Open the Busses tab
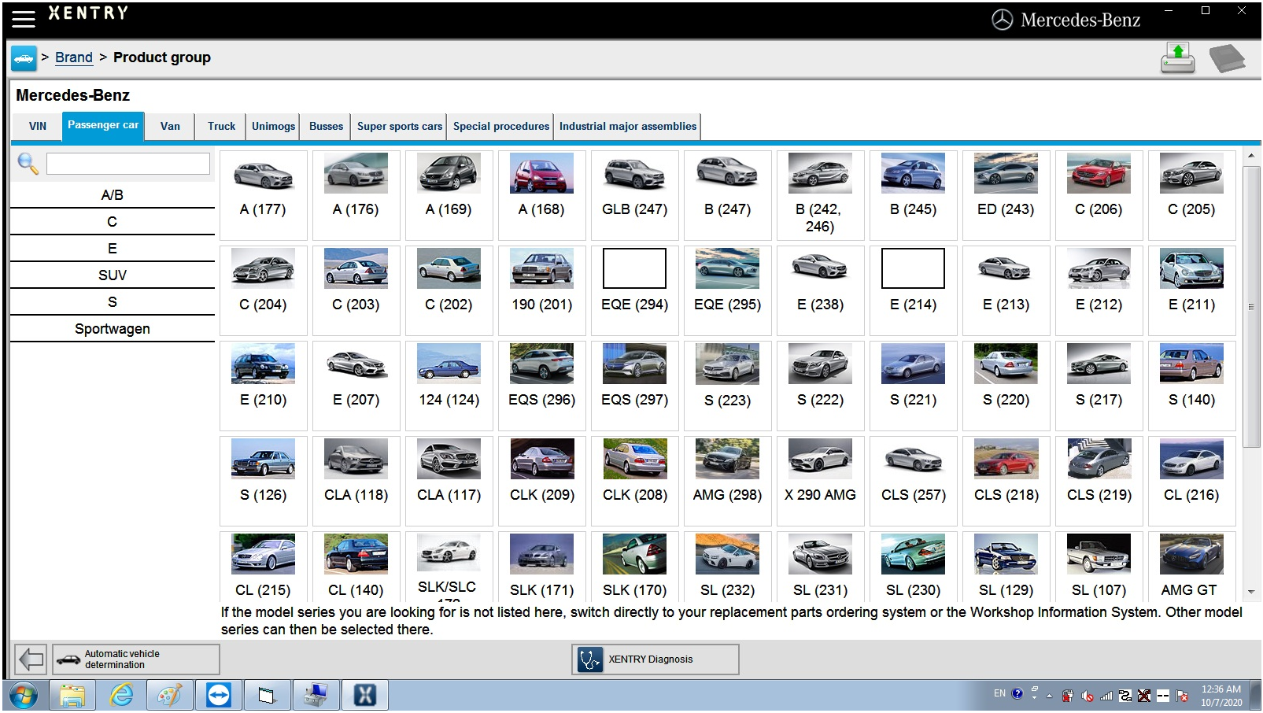Image resolution: width=1263 pixels, height=713 pixels. (326, 126)
